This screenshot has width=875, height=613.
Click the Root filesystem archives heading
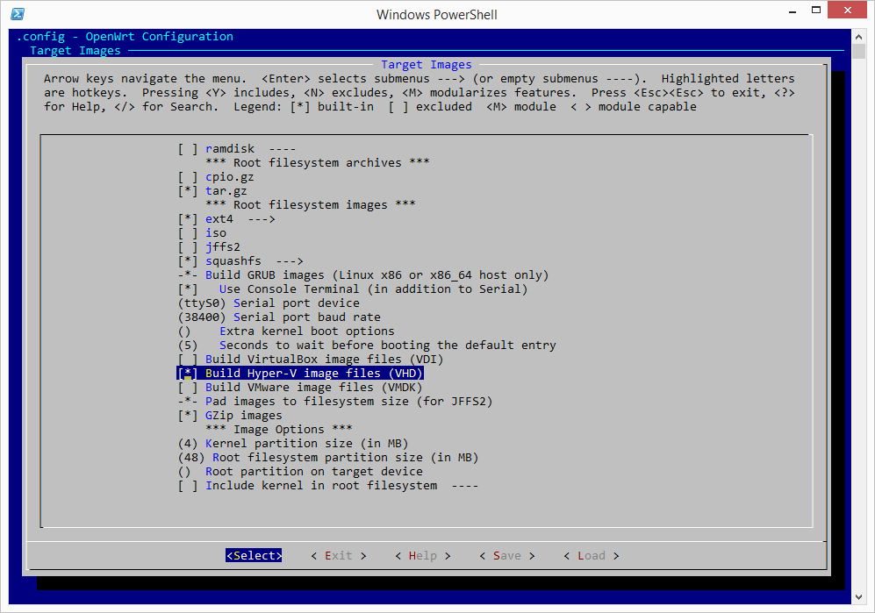318,163
